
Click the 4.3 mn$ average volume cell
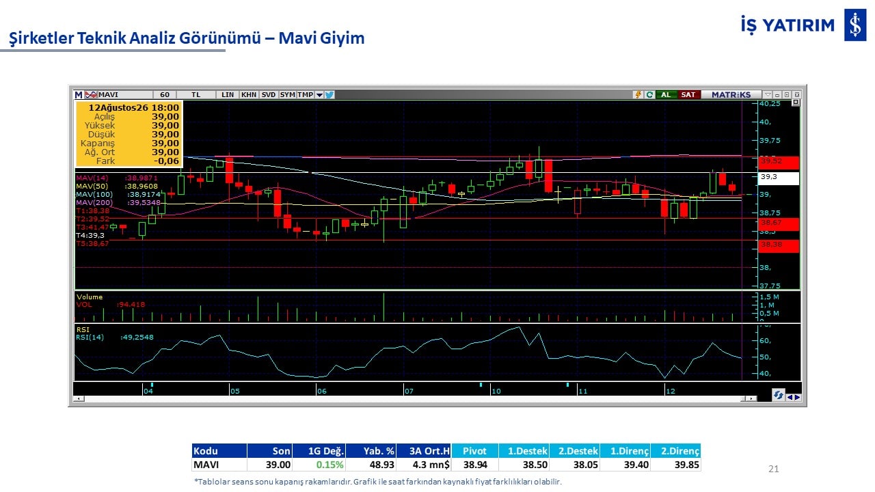424,465
